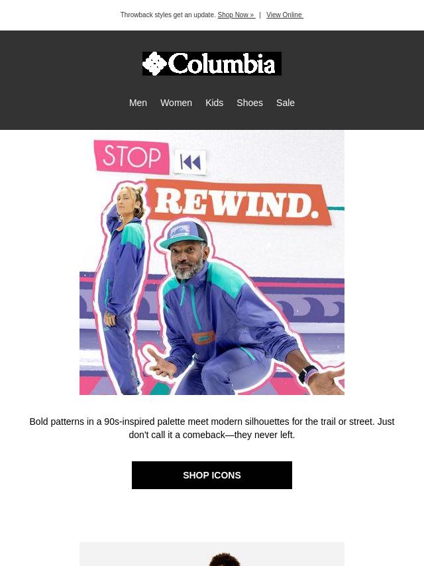This screenshot has width=424, height=566.
Task: Click the man's teal-brimmed cap
Action: (x=184, y=235)
